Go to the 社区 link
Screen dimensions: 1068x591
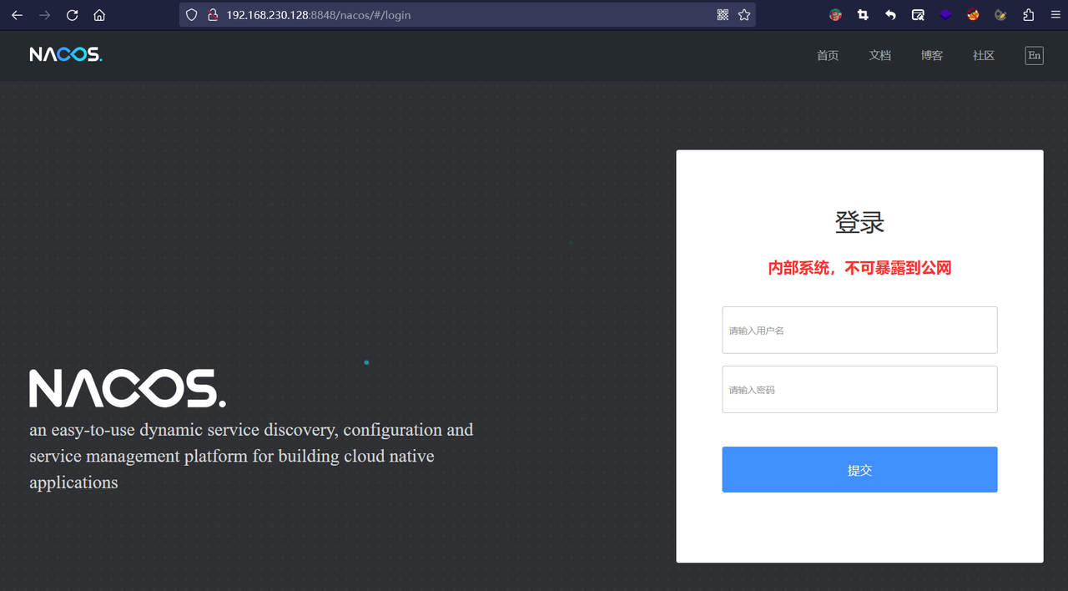[x=984, y=56]
